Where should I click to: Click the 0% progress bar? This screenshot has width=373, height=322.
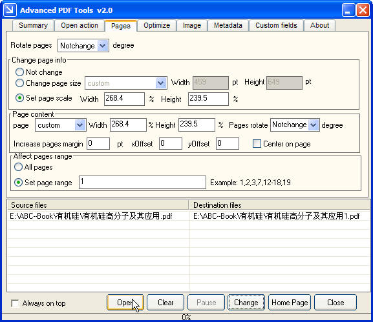pyautogui.click(x=186, y=317)
